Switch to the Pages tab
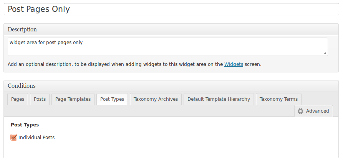The width and height of the screenshot is (343, 164). click(x=18, y=99)
